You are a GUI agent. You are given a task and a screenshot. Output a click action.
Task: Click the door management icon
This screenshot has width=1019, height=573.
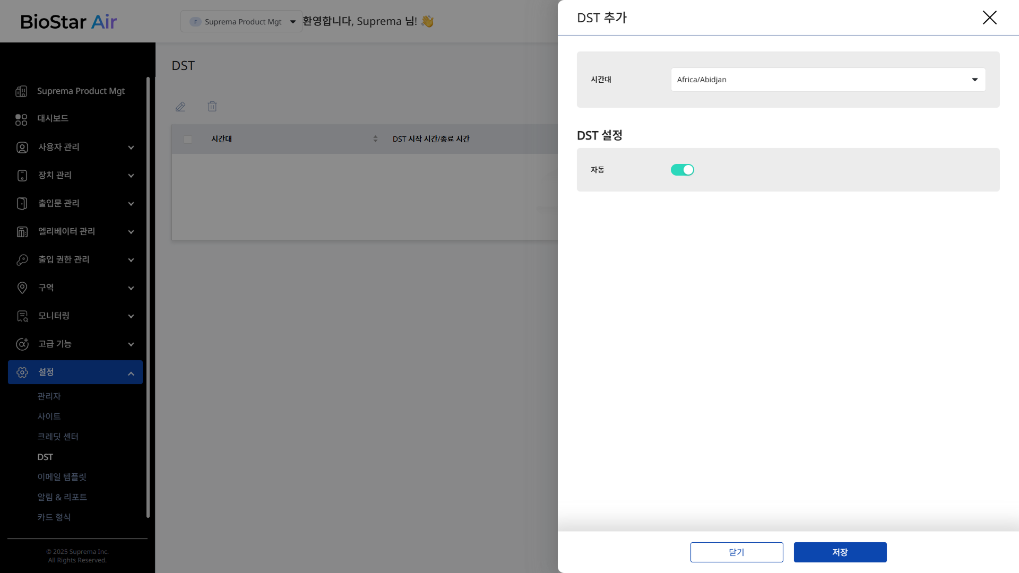(x=22, y=204)
